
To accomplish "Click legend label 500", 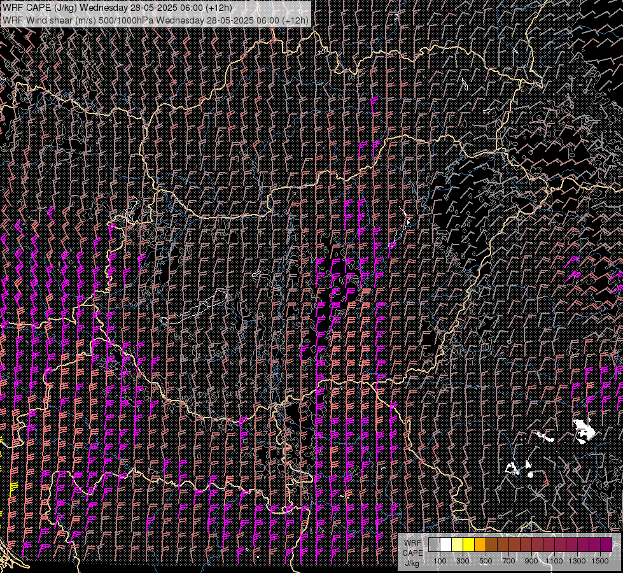I will click(x=486, y=561).
